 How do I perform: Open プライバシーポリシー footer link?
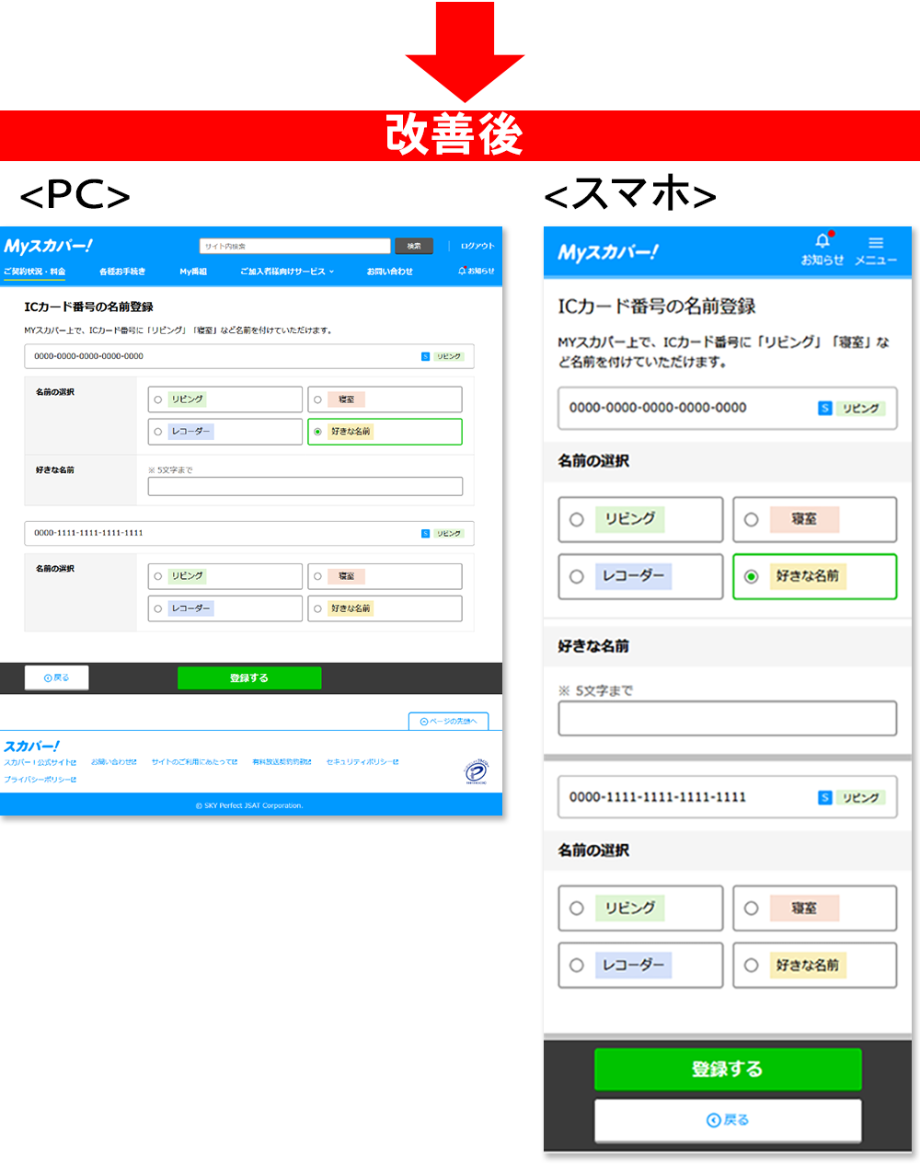(x=40, y=780)
